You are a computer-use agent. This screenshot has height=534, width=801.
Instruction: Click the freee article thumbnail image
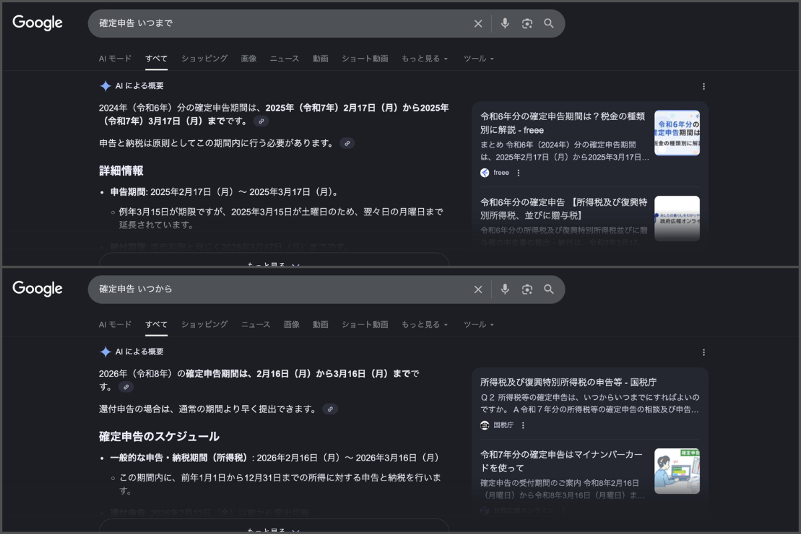[677, 133]
